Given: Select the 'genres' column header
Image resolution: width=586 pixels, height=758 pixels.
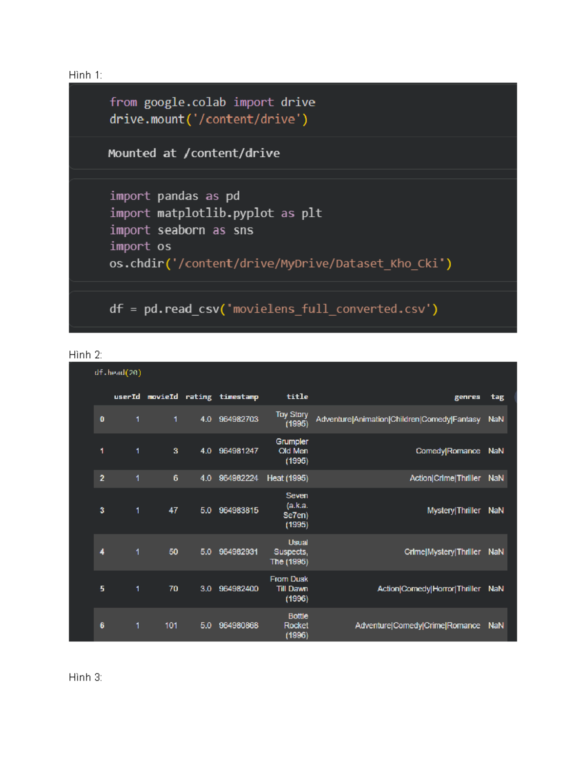Looking at the screenshot, I should pos(467,397).
